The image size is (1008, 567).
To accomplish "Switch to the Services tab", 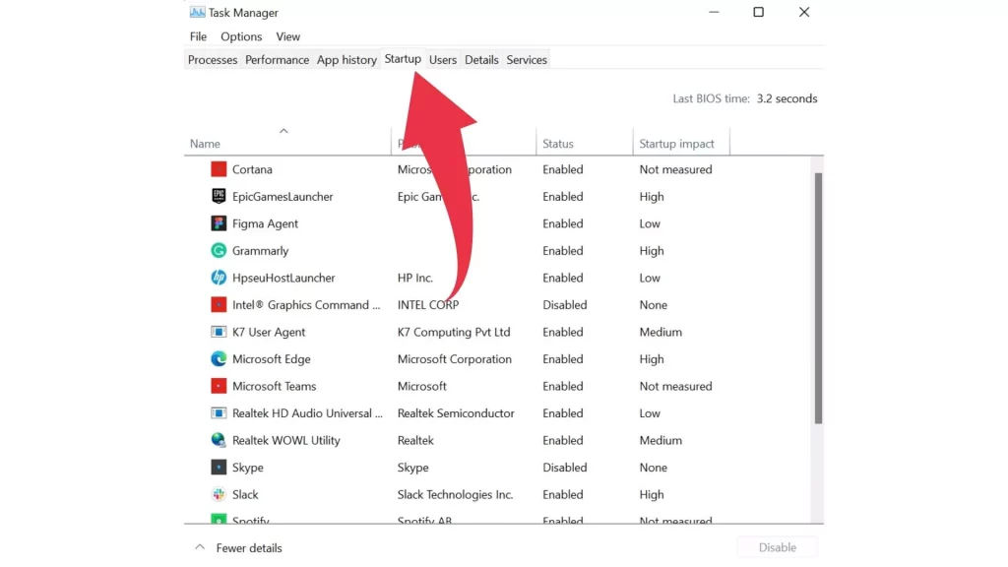I will [527, 60].
